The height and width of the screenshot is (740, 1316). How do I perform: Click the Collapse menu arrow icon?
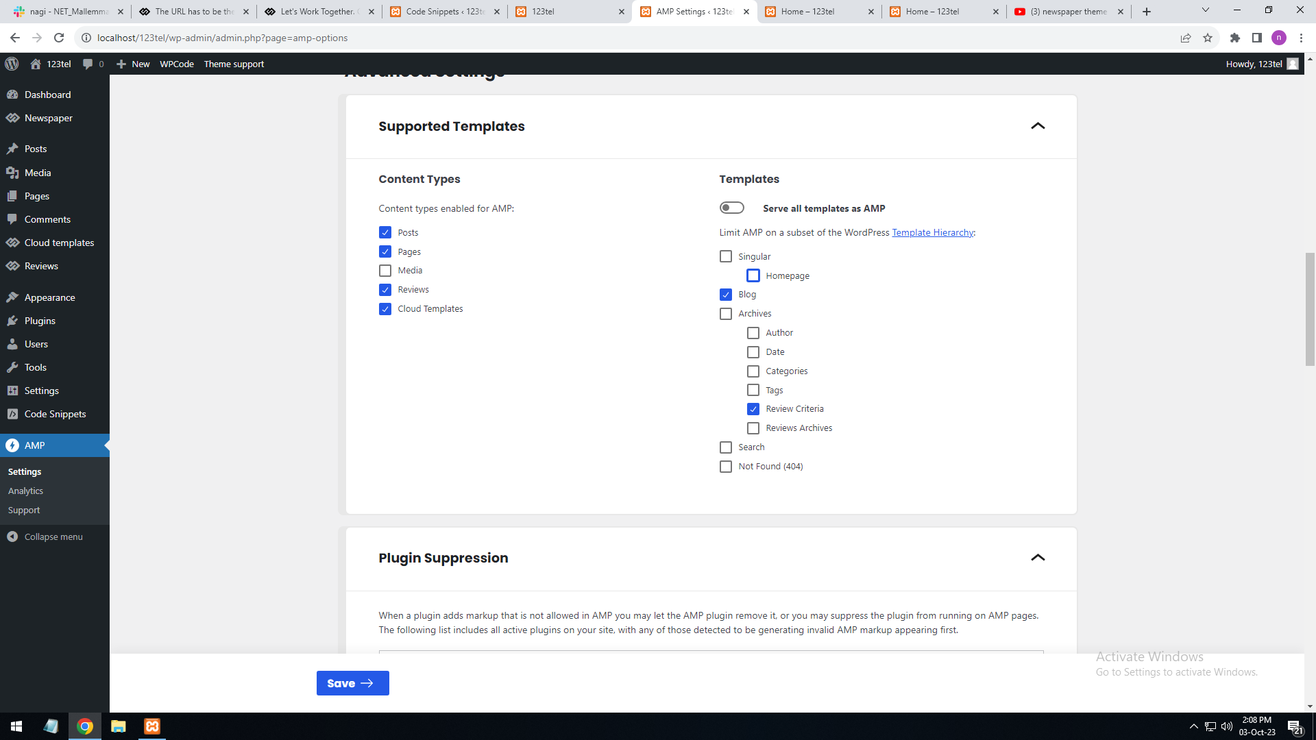click(x=12, y=536)
